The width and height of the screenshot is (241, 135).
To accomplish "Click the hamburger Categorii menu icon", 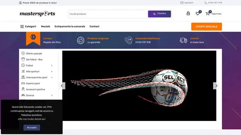I will pos(22,26).
